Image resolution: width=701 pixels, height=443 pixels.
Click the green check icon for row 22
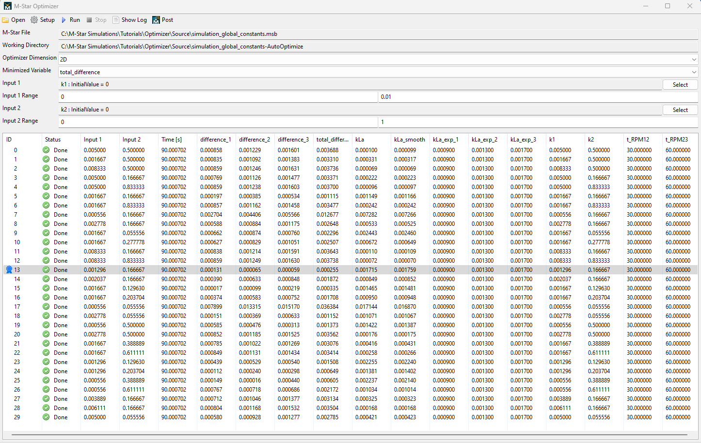[x=46, y=353]
